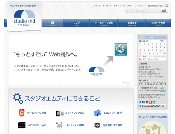Open the RSS feed icon
Viewport: 175px width, 134px height.
[x=167, y=5]
